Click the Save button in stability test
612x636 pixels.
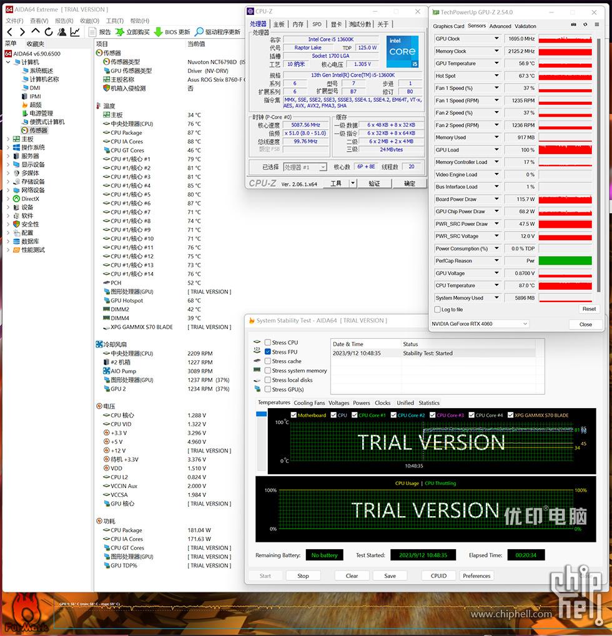click(x=390, y=576)
